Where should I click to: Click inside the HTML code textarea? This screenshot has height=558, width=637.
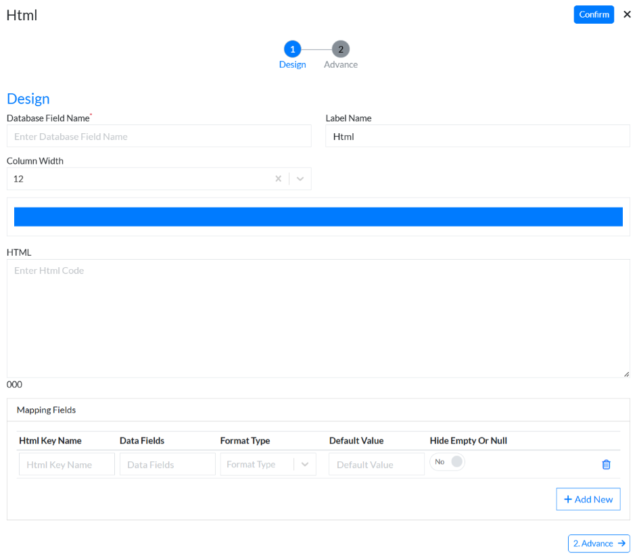coord(318,318)
